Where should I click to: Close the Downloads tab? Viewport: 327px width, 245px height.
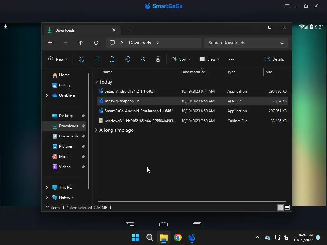click(x=114, y=30)
